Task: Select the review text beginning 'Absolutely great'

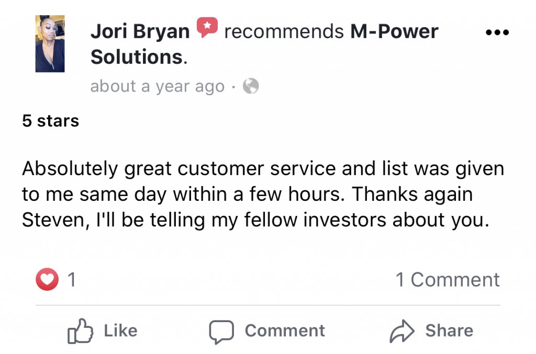Action: [263, 194]
